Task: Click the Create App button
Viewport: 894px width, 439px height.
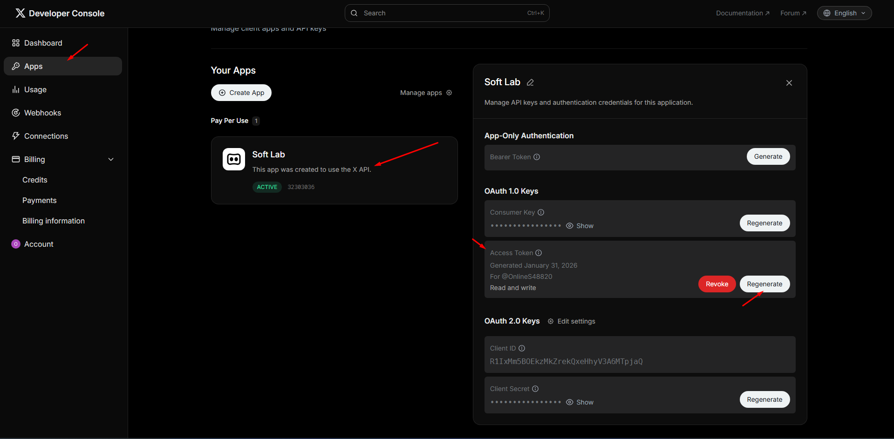Action: click(x=241, y=93)
